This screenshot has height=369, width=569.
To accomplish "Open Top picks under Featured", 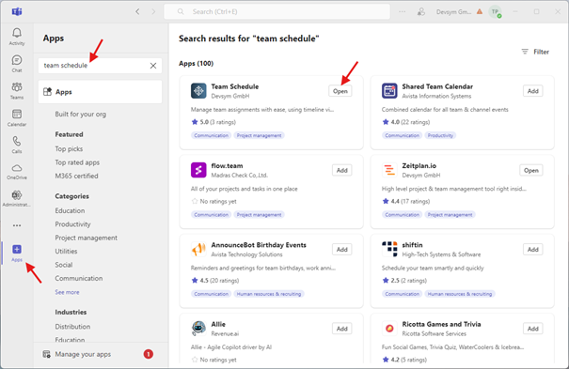I will pyautogui.click(x=69, y=149).
